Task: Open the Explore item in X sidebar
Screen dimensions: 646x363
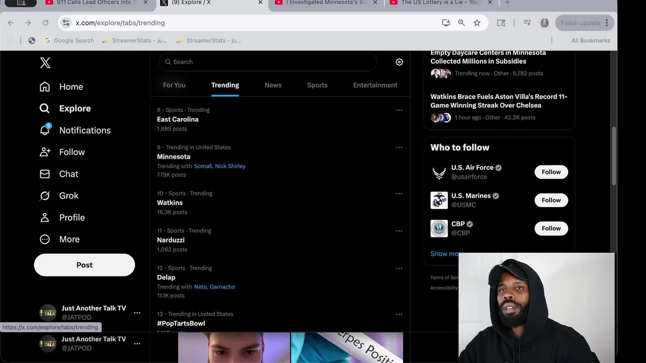Action: 65,108
